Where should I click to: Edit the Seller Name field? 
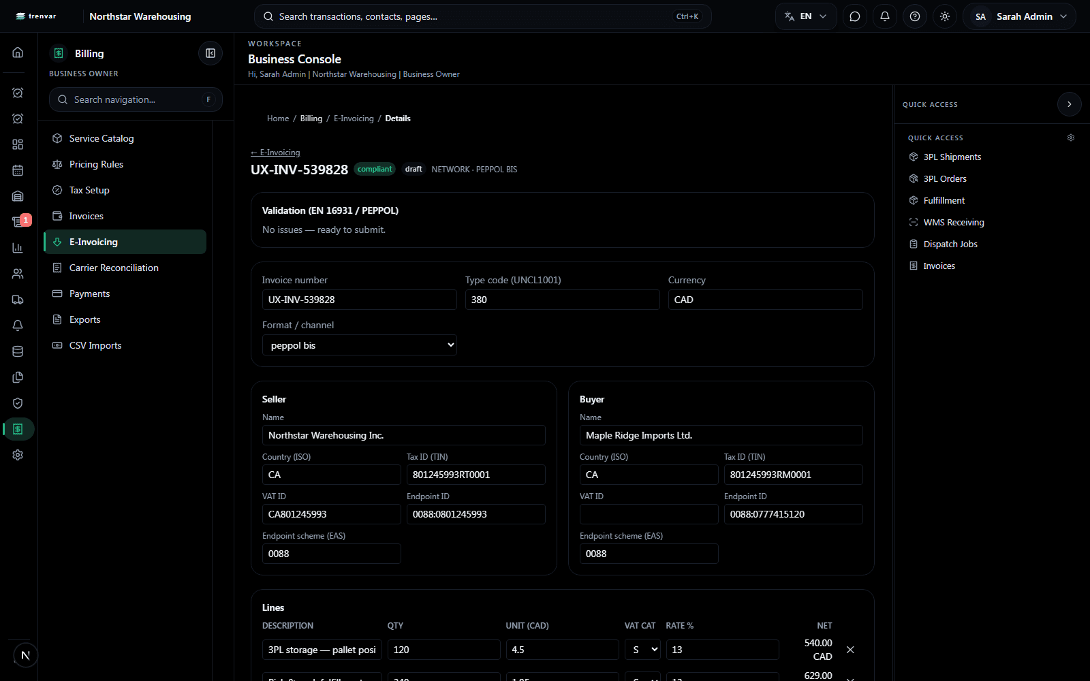404,435
